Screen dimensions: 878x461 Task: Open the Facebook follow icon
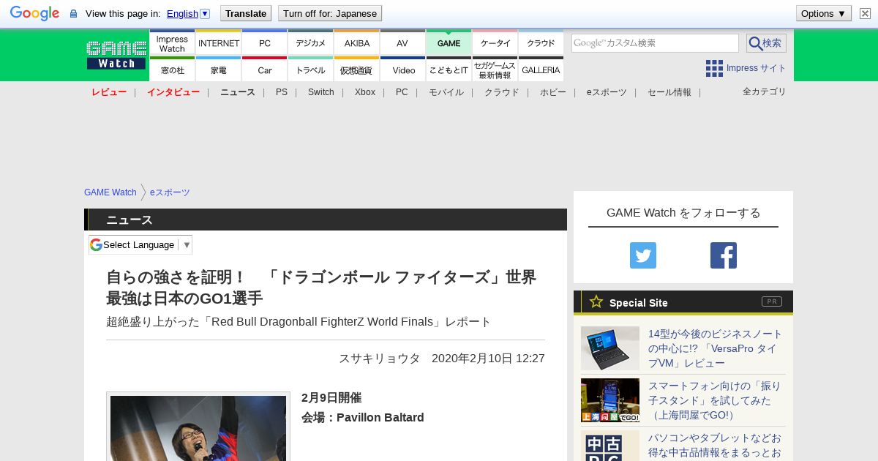click(724, 255)
